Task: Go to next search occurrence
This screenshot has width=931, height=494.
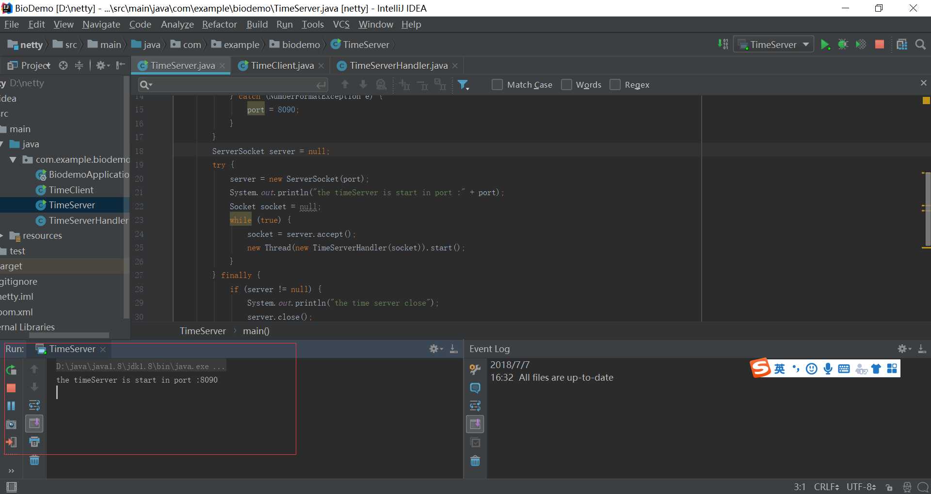Action: coord(363,85)
